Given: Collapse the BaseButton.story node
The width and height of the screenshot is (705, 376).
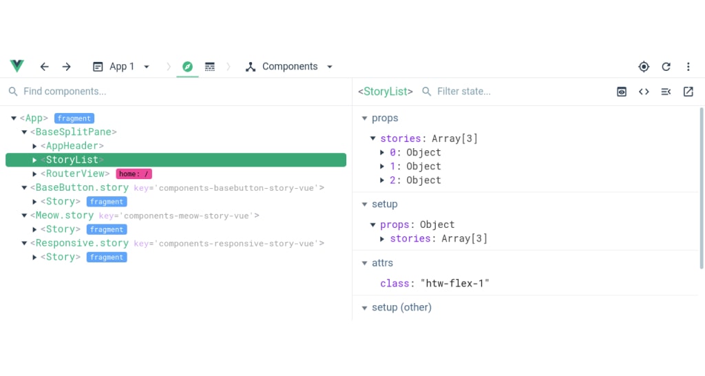Looking at the screenshot, I should tap(24, 188).
